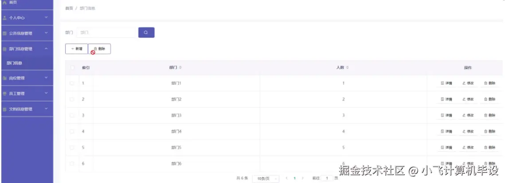505x183 pixels.
Task: Click 删除 for 部门4 row
Action: (x=489, y=131)
